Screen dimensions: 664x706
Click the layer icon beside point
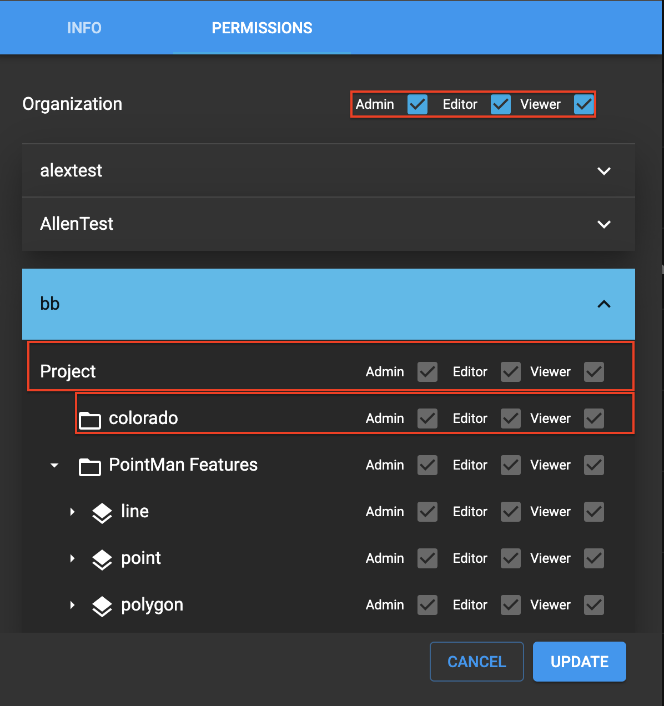click(x=102, y=558)
